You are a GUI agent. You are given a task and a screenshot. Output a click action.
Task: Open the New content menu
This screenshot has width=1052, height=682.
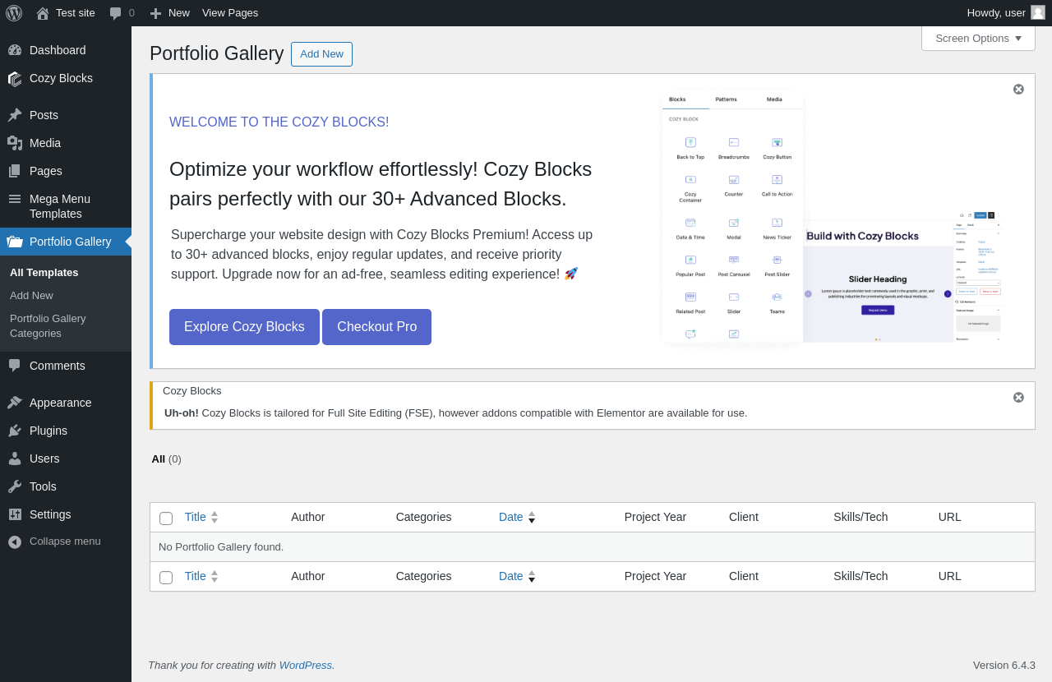tap(169, 13)
